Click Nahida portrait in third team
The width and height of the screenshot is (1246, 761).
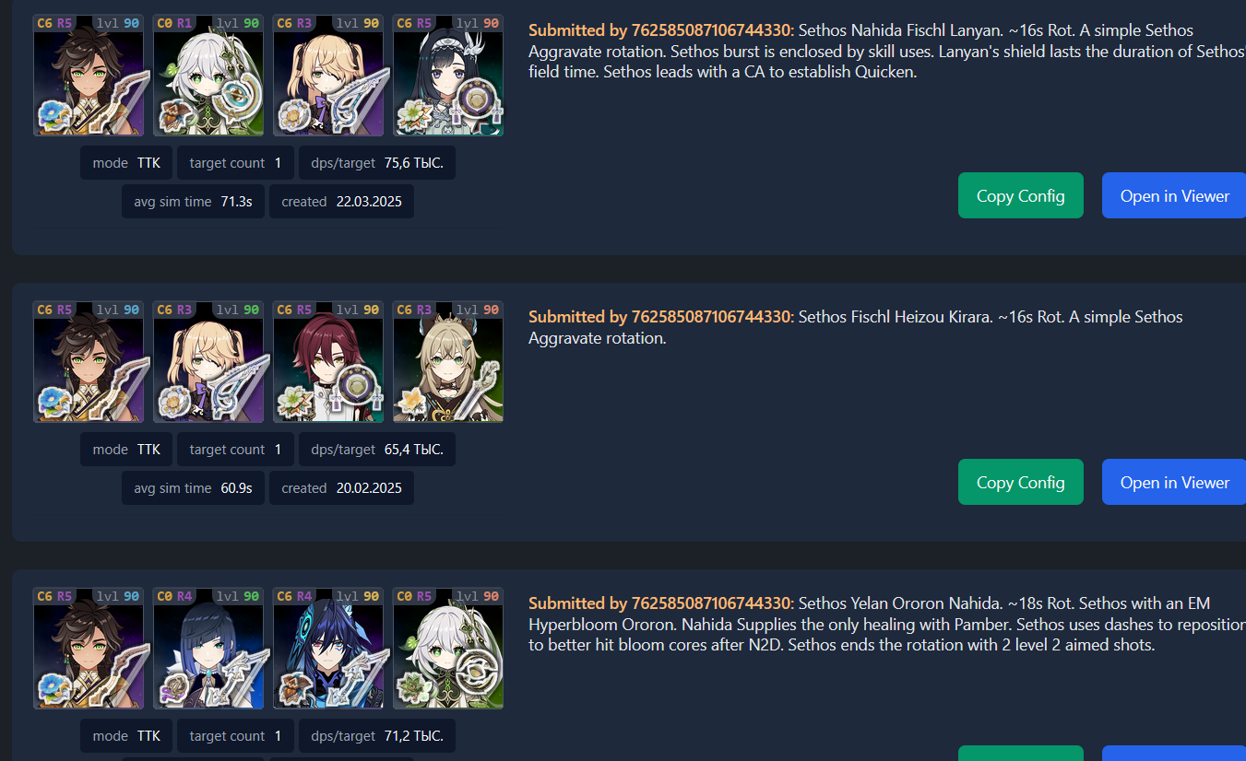click(448, 649)
